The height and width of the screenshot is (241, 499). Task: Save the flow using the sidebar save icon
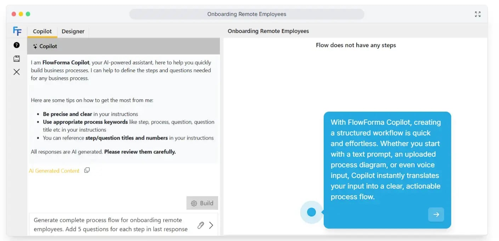17,58
